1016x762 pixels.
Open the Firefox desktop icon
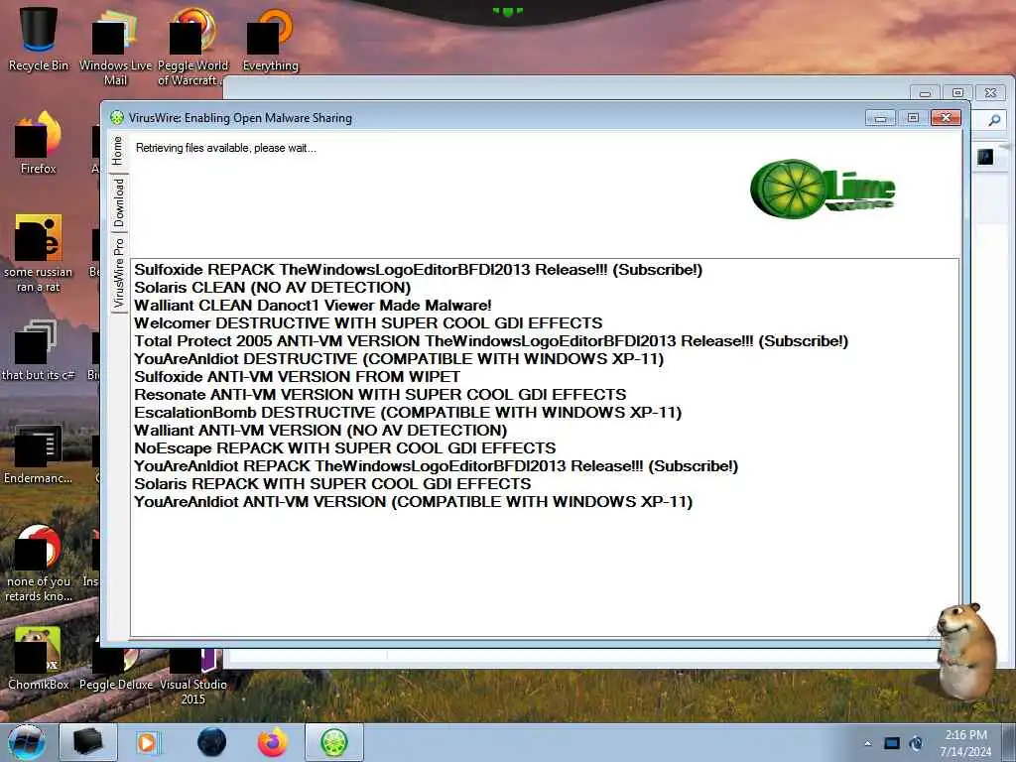(x=39, y=143)
